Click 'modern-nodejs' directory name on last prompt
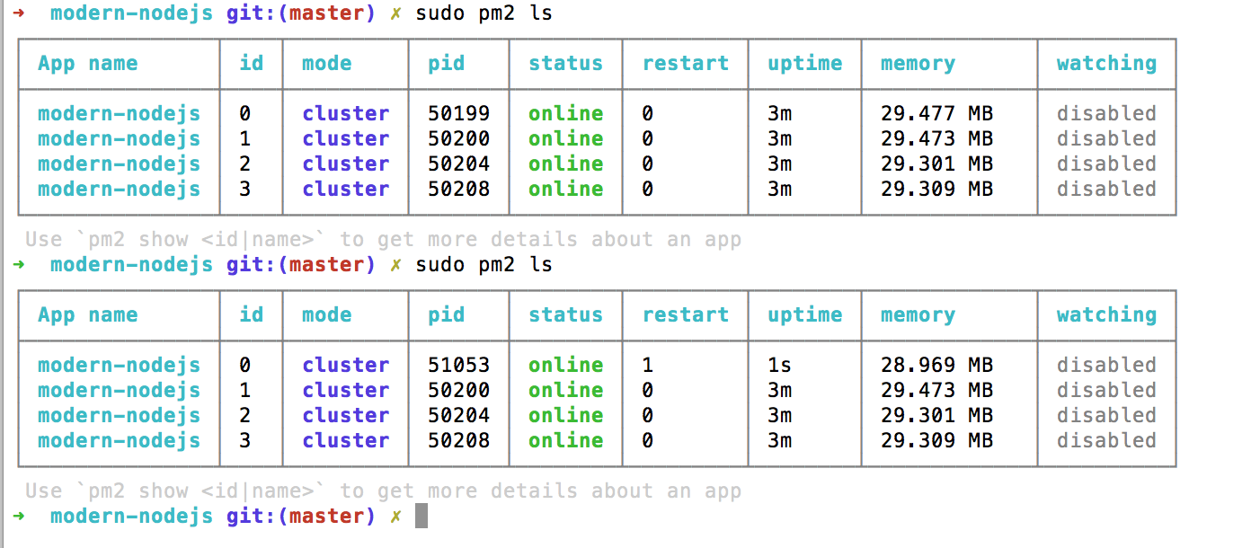Viewport: 1260px width, 548px height. point(131,517)
